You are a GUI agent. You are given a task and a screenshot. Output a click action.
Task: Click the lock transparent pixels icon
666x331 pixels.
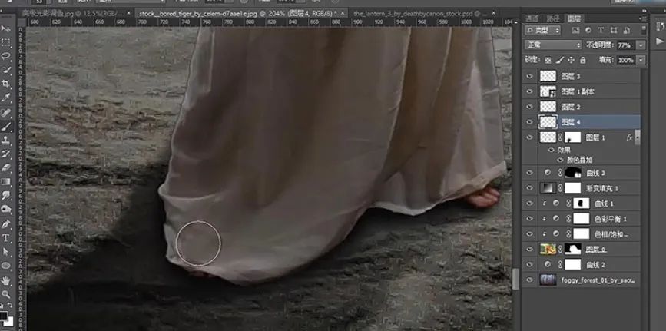click(x=548, y=60)
